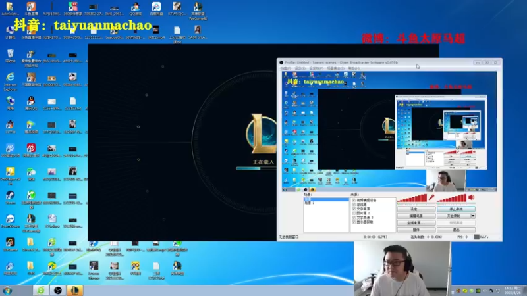
Task: Toggle the 文字来源 3 source checkbox
Action: (x=354, y=218)
